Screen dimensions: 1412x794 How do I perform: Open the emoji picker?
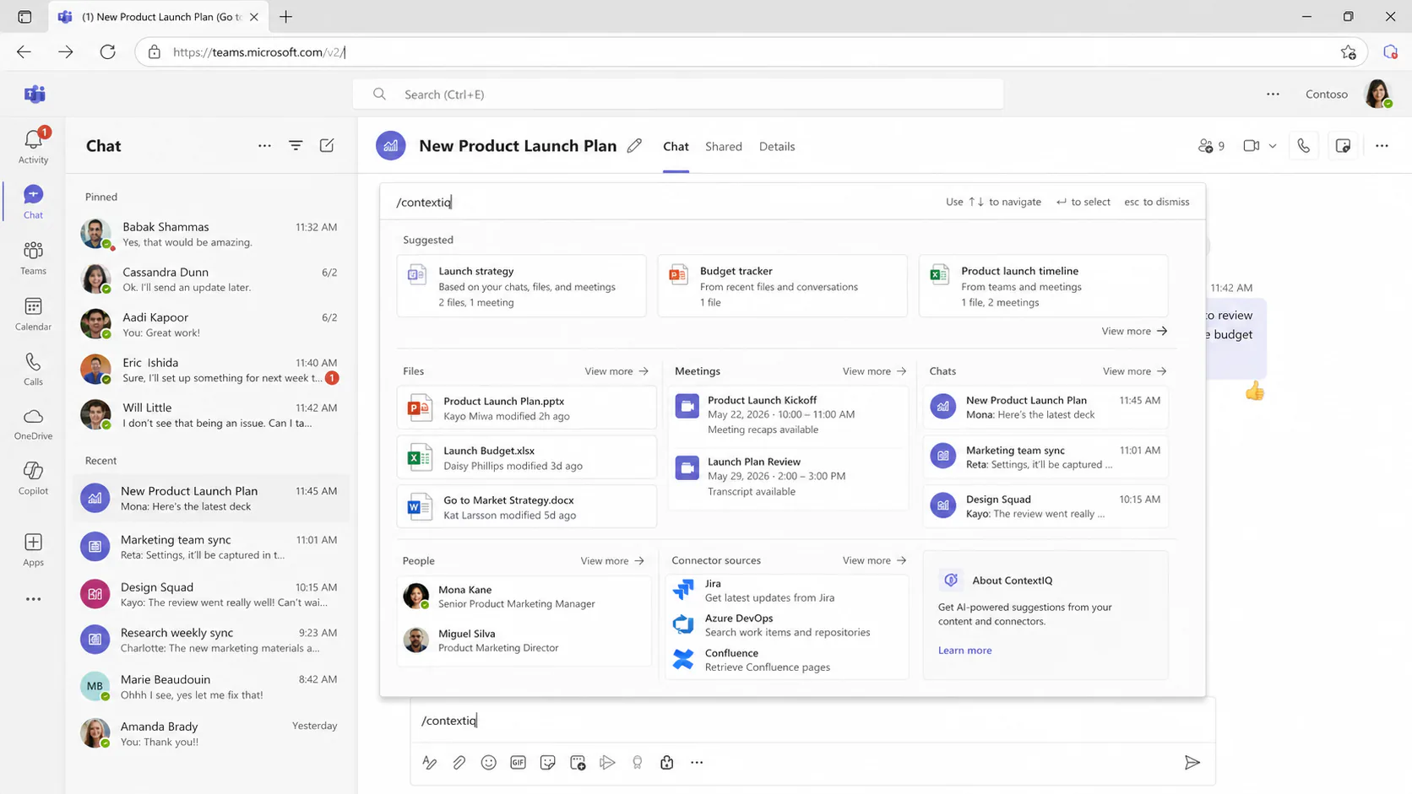click(x=488, y=763)
